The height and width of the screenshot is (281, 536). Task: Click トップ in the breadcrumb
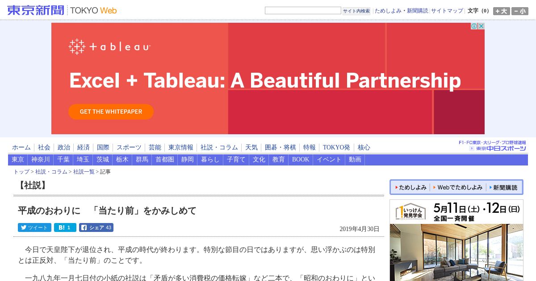point(21,172)
